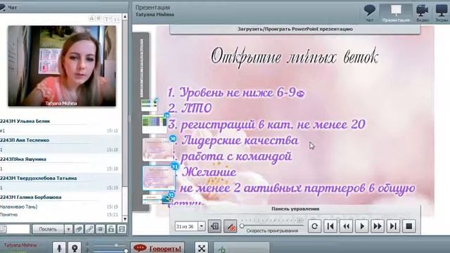This screenshot has height=253, width=450.
Task: Toggle the slide thumbnails panel button
Action: click(x=214, y=226)
